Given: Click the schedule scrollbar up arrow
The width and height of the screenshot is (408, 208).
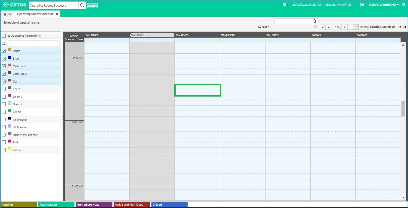Looking at the screenshot, I should 403,45.
